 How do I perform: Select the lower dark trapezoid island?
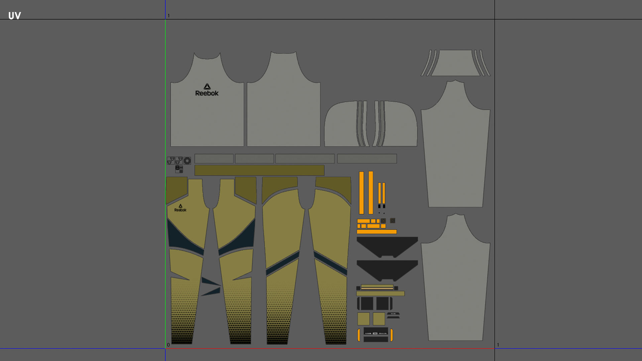pyautogui.click(x=387, y=269)
